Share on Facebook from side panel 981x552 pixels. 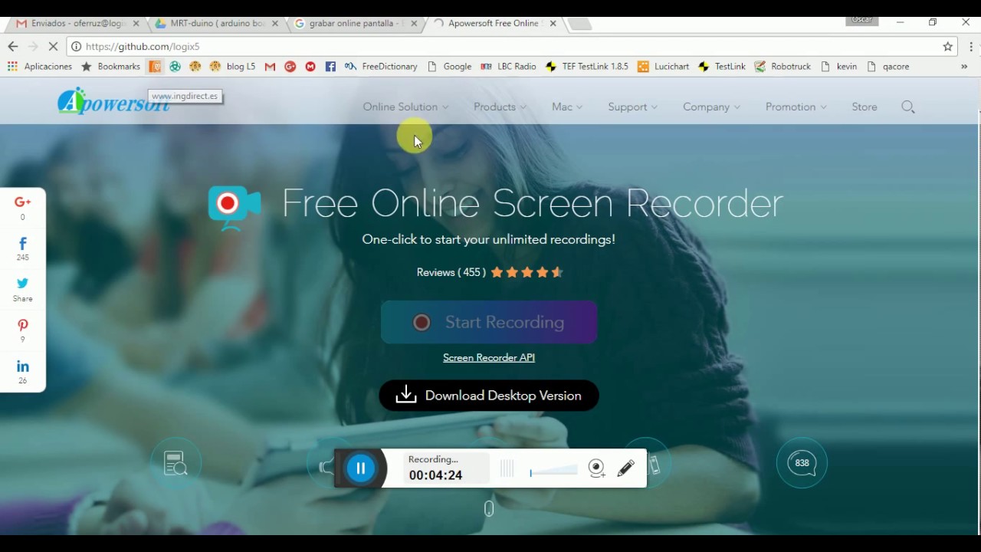coord(23,248)
